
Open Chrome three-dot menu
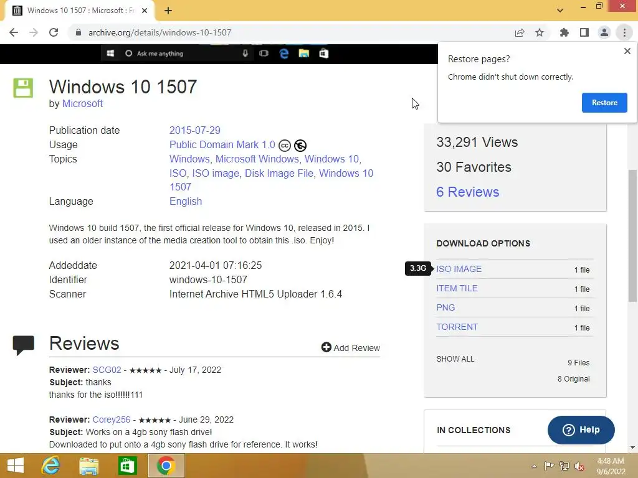624,32
